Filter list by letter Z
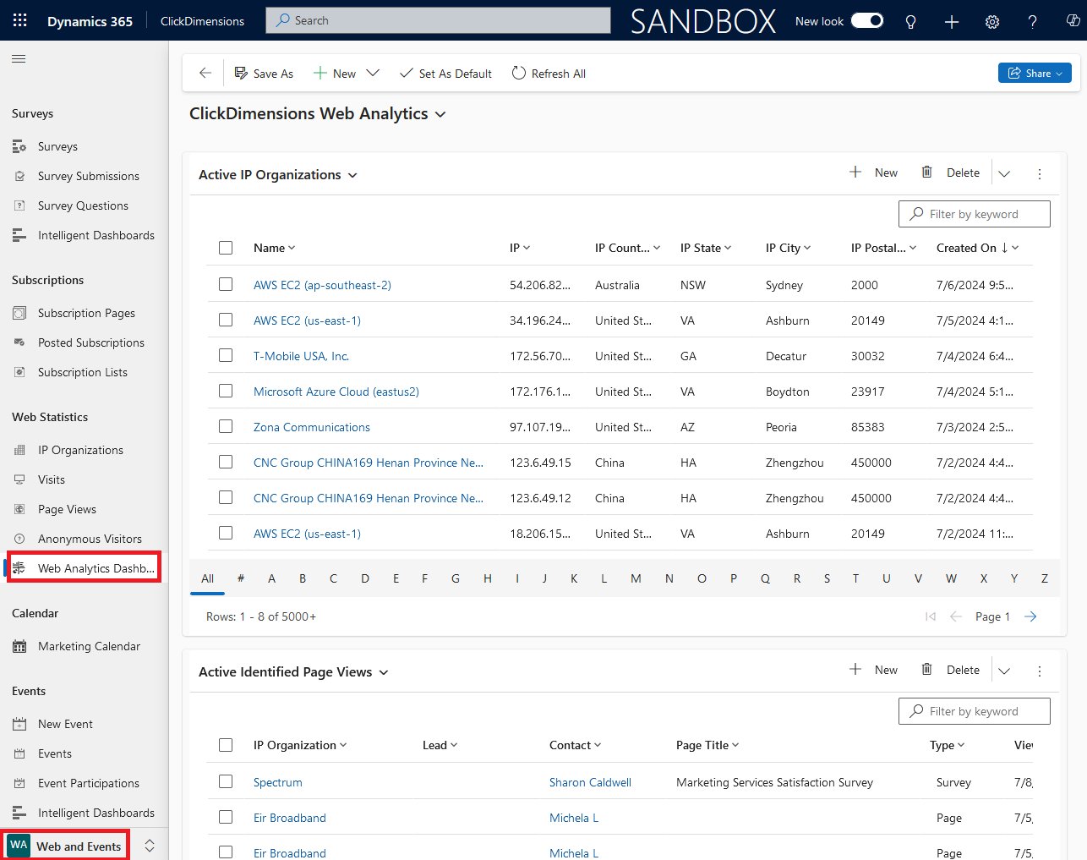Viewport: 1087px width, 860px height. 1045,578
